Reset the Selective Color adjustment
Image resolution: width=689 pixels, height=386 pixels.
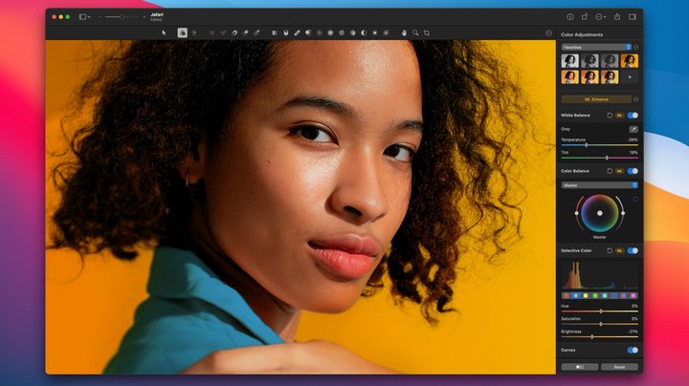(610, 250)
